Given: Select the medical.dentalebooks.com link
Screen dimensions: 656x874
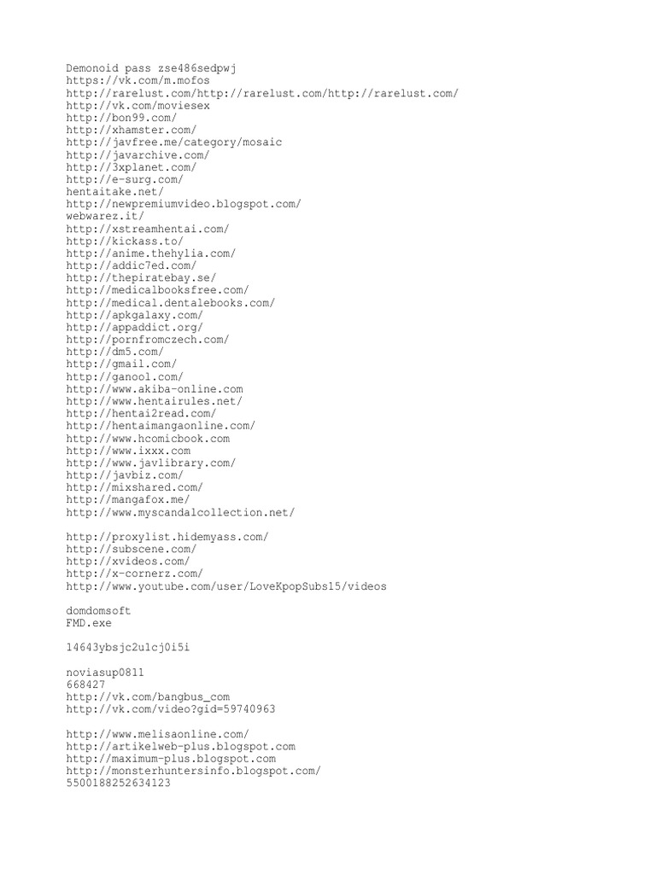Looking at the screenshot, I should point(171,303).
